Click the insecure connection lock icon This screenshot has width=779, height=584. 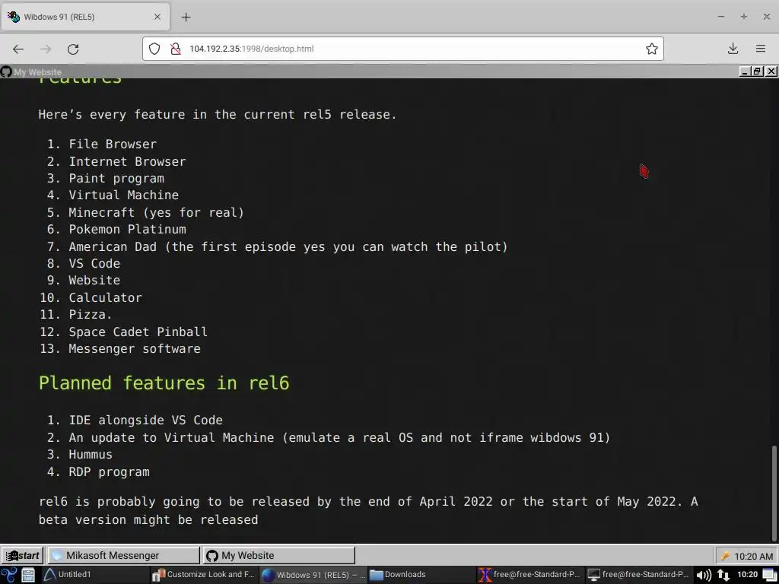[176, 49]
